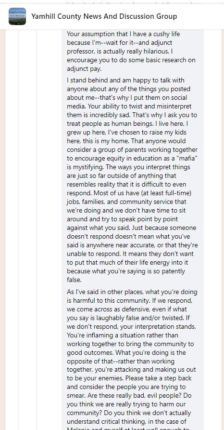
Task: Click the line "understand critical thinking, in the case of"
Action: (129, 421)
